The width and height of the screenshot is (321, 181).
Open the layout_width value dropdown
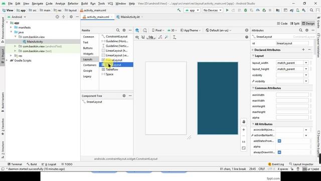click(x=306, y=63)
